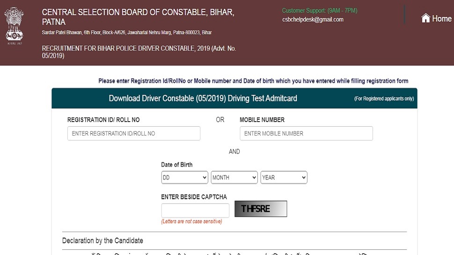This screenshot has height=255, width=454.
Task: Open the YEAR dropdown
Action: click(284, 177)
